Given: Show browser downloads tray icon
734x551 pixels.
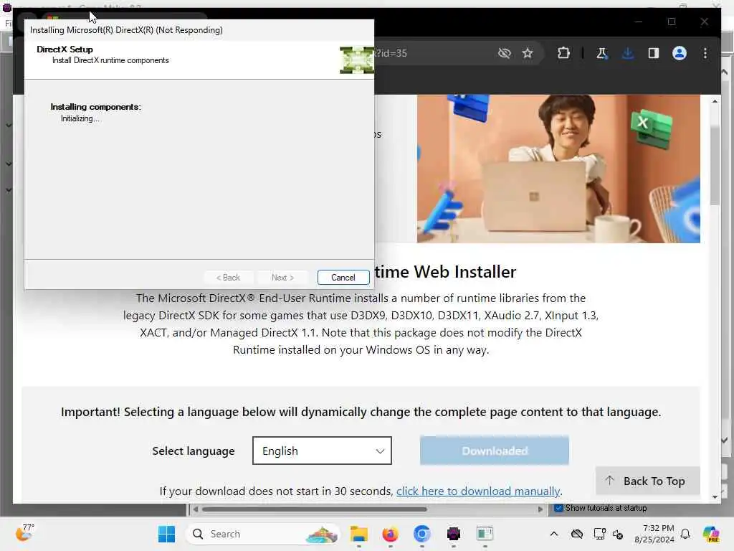Looking at the screenshot, I should click(628, 53).
